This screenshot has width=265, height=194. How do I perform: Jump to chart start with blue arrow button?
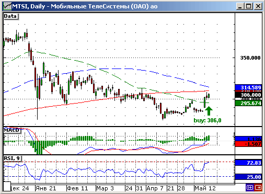coord(249,187)
